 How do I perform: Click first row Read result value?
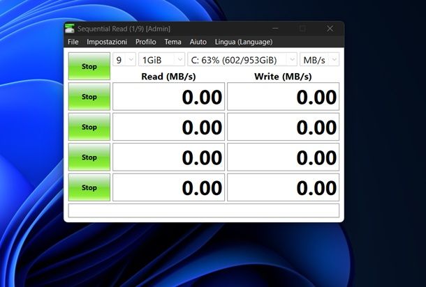pos(169,97)
